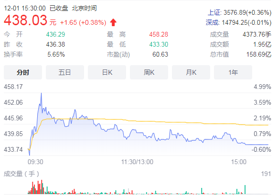Click the 09:30 time axis label

(35, 162)
